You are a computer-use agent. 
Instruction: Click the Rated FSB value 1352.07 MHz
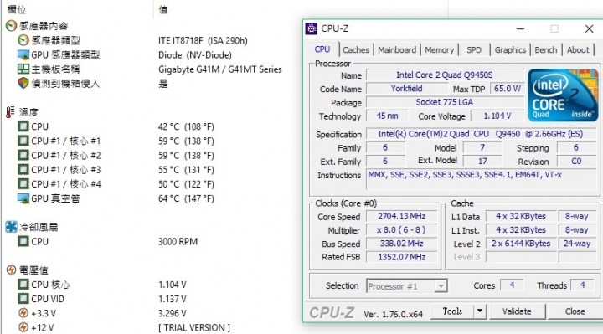point(402,257)
